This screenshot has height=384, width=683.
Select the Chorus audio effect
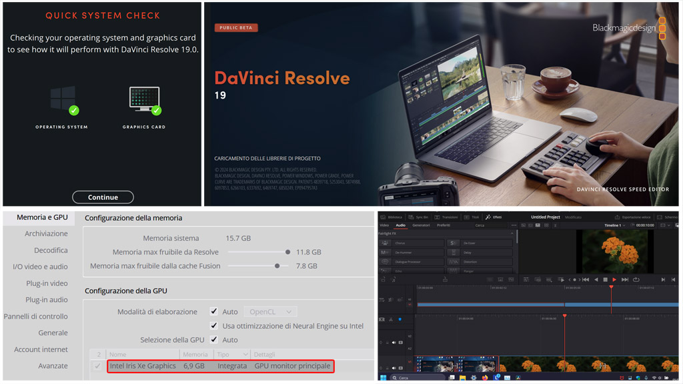tap(412, 243)
